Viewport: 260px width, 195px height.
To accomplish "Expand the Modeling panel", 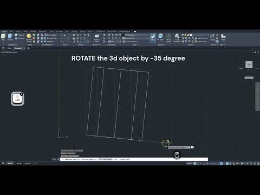I will (x=12, y=45).
